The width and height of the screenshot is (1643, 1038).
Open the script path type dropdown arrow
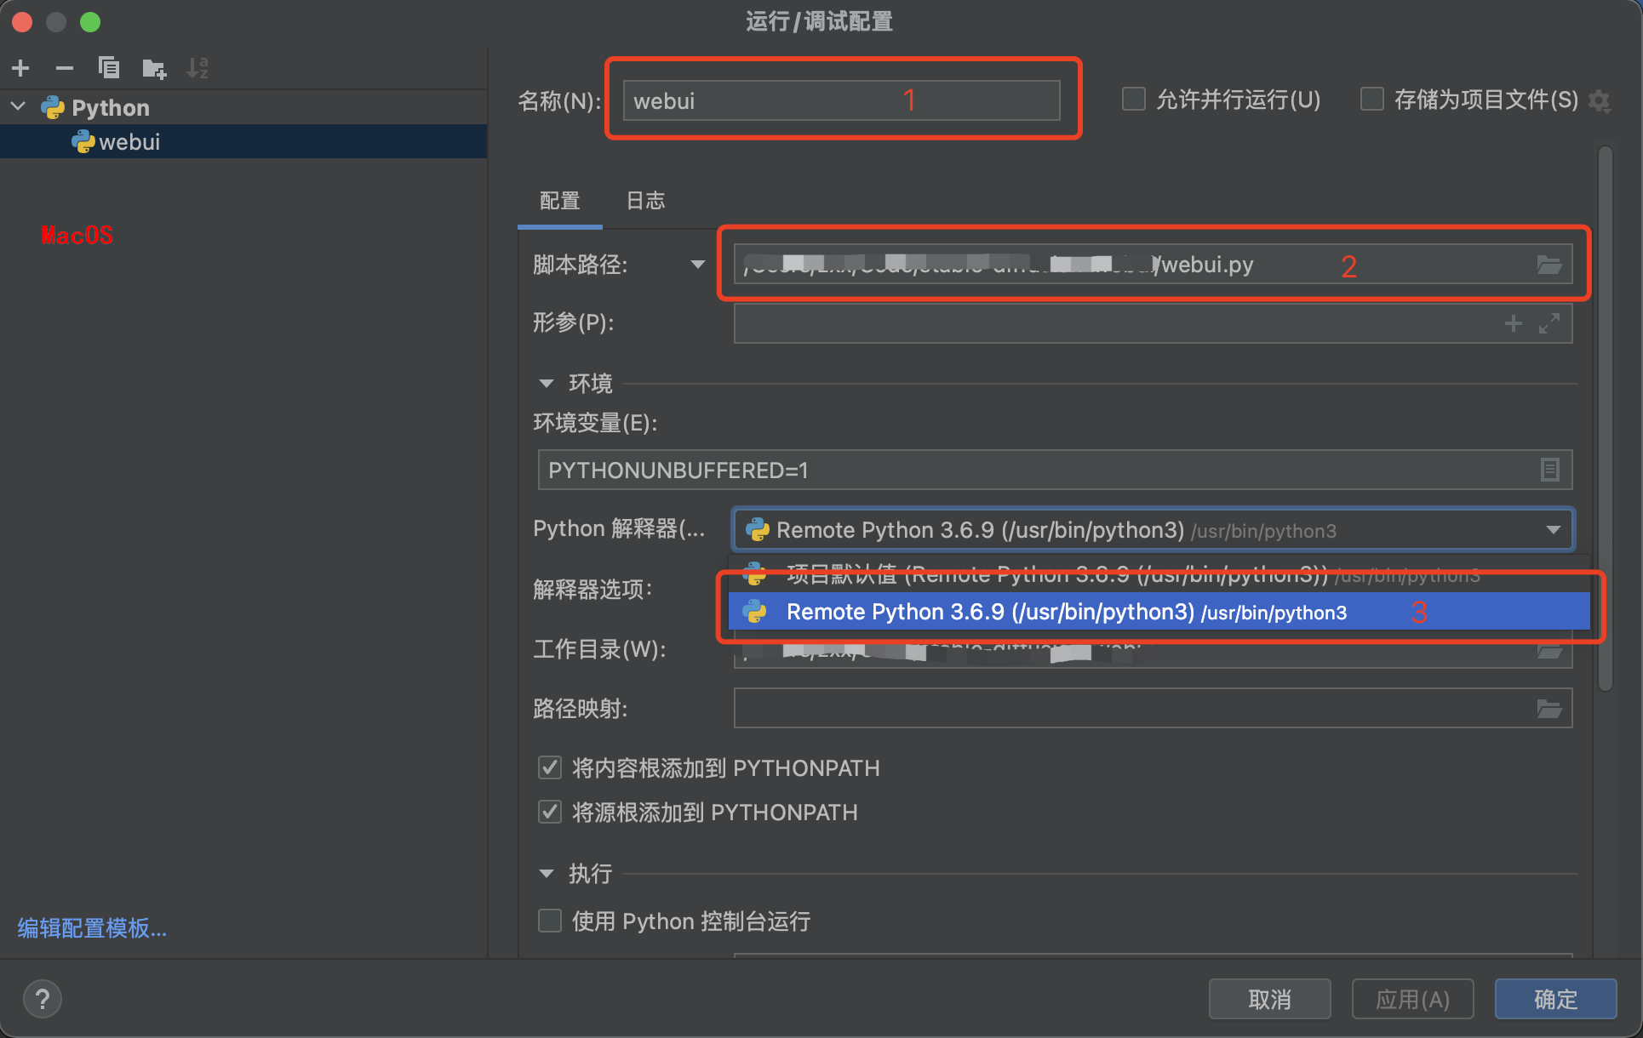697,265
